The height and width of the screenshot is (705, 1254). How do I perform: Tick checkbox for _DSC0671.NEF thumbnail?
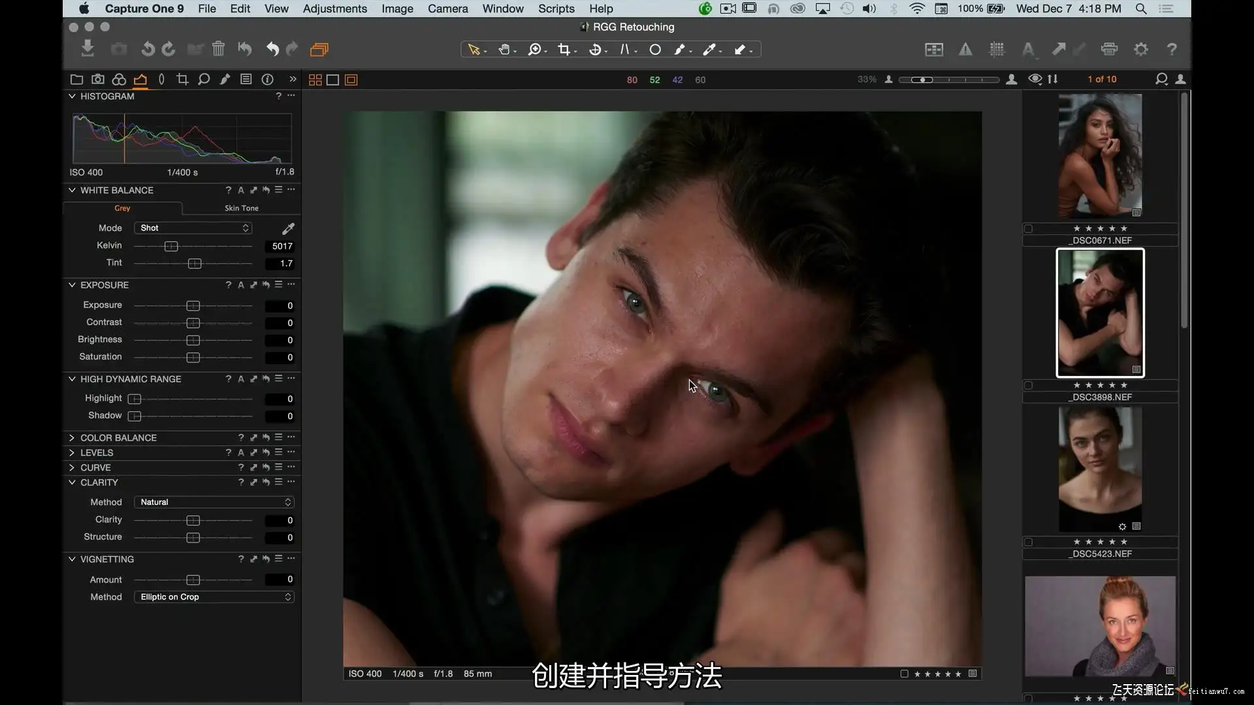coord(1029,229)
